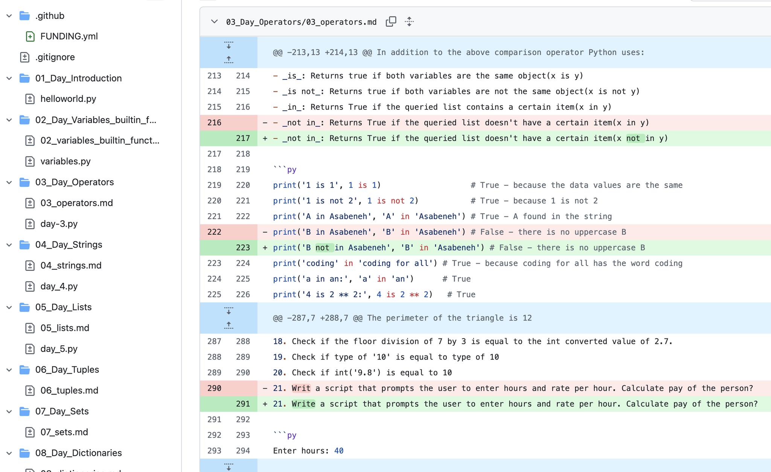
Task: Open the 03_Day_Operators/03_operators.md file header link
Action: click(301, 22)
